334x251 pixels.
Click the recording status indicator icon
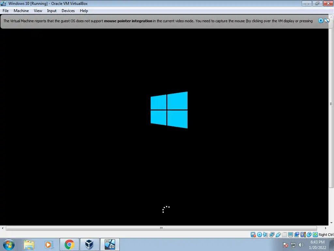[296, 235]
